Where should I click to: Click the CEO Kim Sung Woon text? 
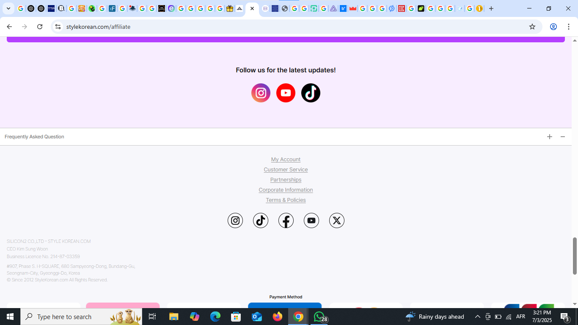(28, 249)
